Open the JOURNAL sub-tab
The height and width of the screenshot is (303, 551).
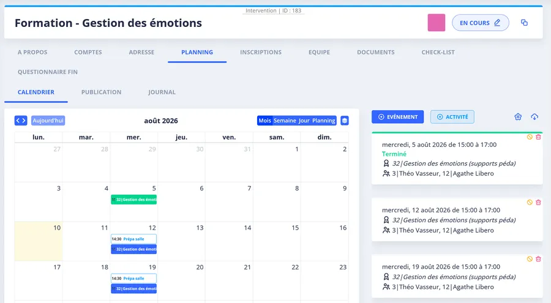162,92
